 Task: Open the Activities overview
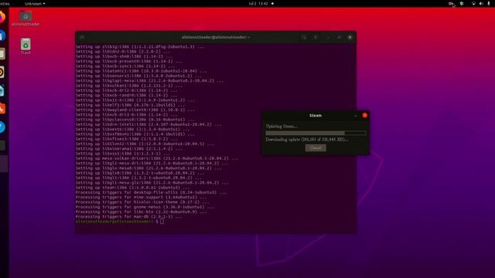(x=5, y=3)
